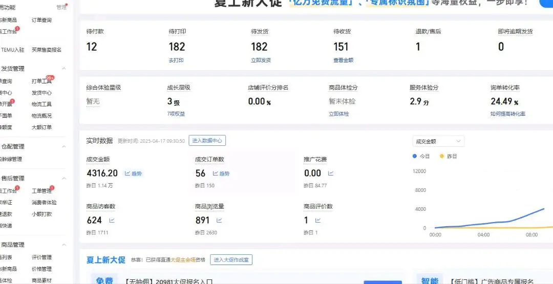The width and height of the screenshot is (553, 284).
Task: Click the 立即体检 link under 商品体检分
Action: (339, 114)
